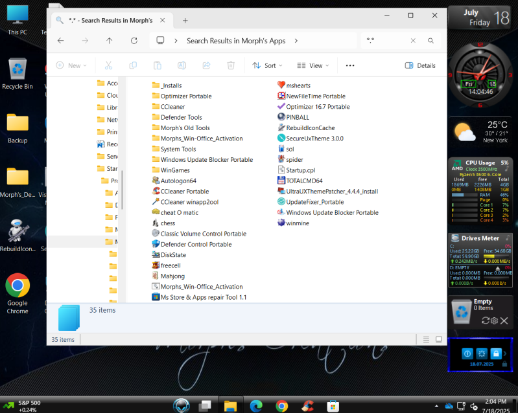Clear the search box text
The image size is (518, 413).
pyautogui.click(x=413, y=41)
